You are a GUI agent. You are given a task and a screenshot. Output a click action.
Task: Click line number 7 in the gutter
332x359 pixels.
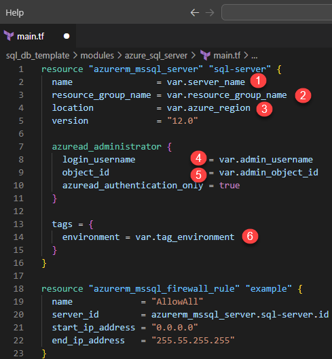[x=21, y=147]
